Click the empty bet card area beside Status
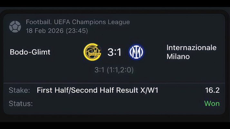Screen dimensions: 230x129 click(117, 104)
